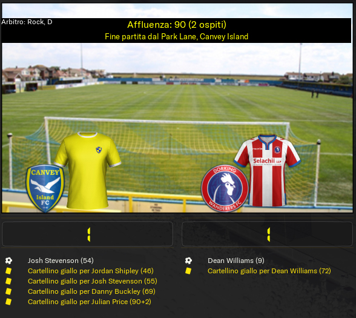Viewport: 356px width, 318px height.
Task: Select the red-striped Dorking Wanderers shirt
Action: tap(267, 170)
